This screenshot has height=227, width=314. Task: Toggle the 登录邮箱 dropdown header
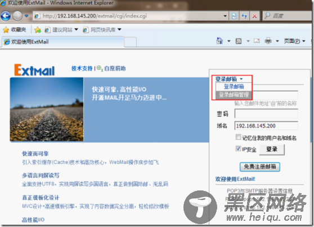pyautogui.click(x=229, y=79)
